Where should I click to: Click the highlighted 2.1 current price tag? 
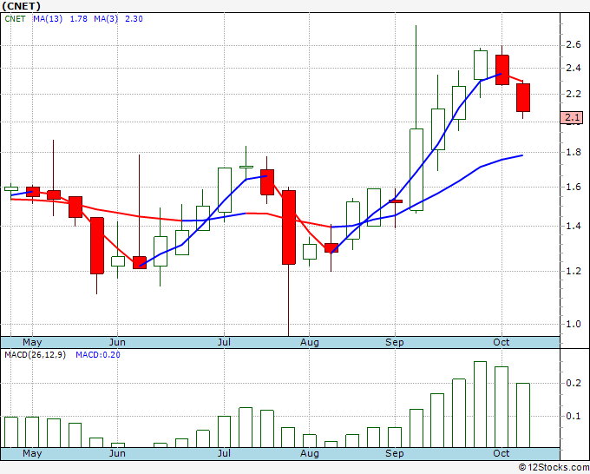coord(572,117)
